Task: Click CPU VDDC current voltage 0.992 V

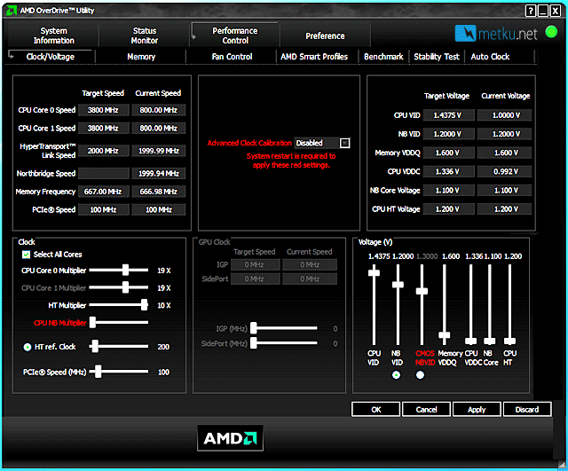Action: pos(505,171)
